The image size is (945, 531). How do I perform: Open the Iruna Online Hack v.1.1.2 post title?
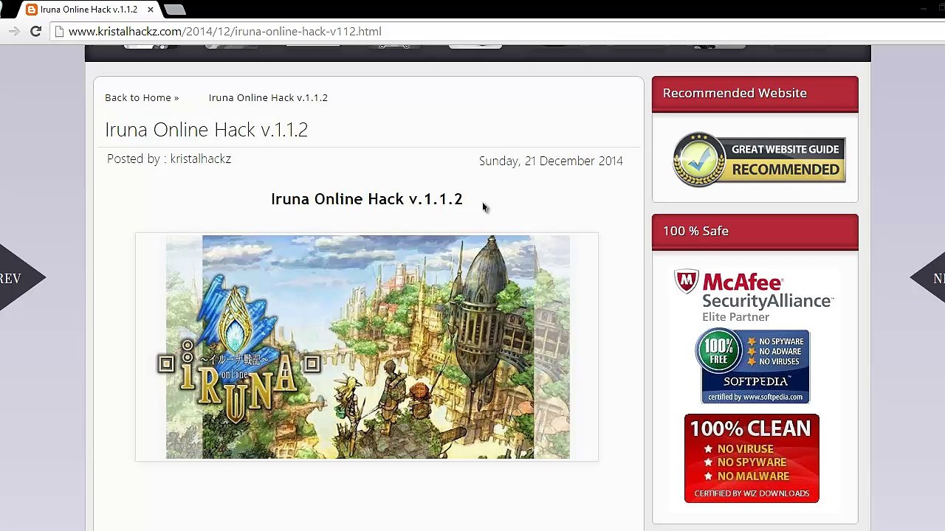207,130
